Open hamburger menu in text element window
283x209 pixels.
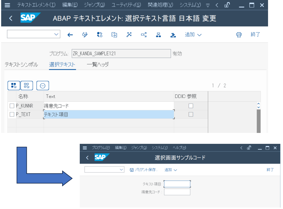coord(7,5)
